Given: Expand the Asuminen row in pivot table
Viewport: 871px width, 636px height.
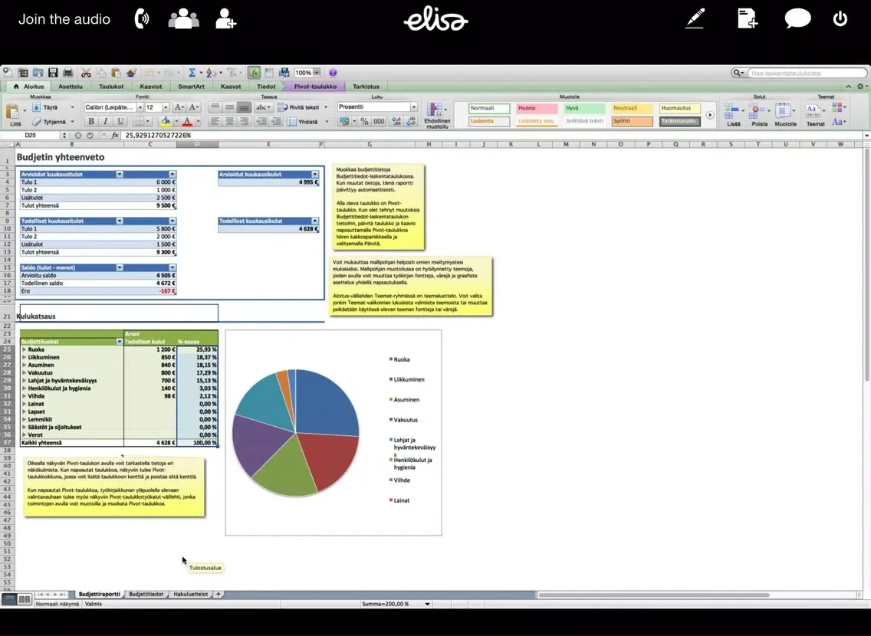Looking at the screenshot, I should pos(24,366).
